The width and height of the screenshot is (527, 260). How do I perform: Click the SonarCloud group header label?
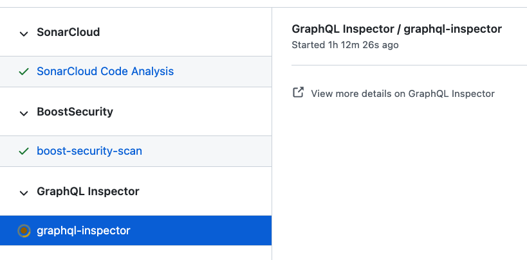(68, 32)
